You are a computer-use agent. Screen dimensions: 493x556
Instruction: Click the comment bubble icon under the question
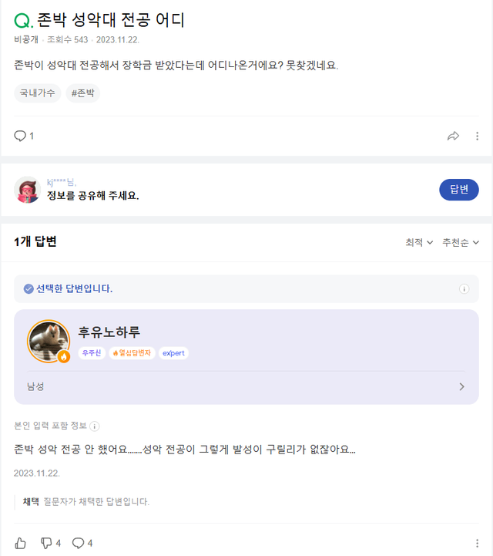tap(20, 136)
